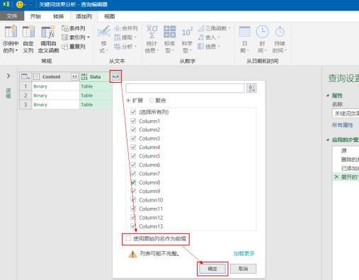Click the Content column type icon
The image size is (359, 280).
pos(36,76)
